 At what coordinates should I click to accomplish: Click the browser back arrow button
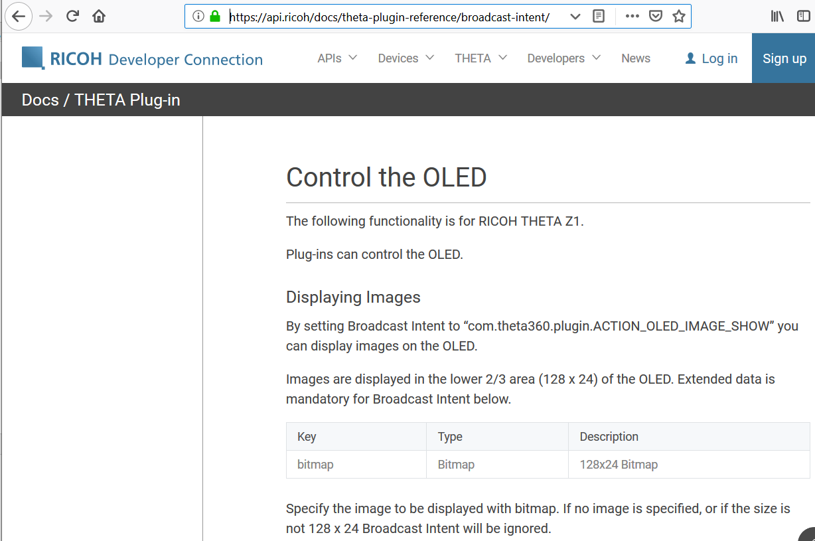coord(19,17)
